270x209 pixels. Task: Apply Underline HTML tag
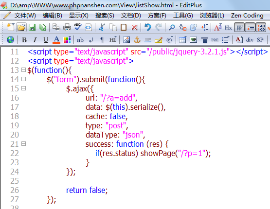tap(46, 40)
